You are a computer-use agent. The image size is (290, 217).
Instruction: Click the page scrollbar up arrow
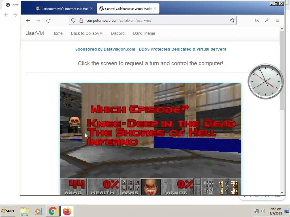tap(282, 29)
